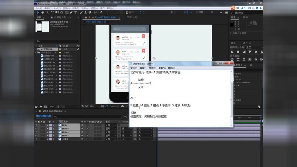Hide the 默认01 layer with its eye toggle

(36, 124)
